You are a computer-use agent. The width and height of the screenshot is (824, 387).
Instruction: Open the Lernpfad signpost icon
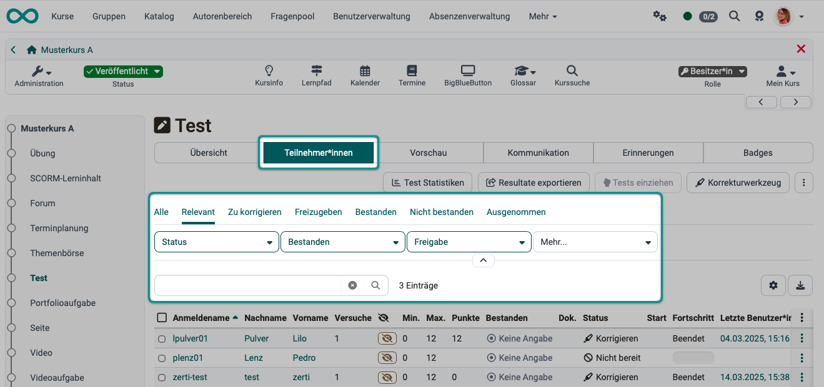pos(317,76)
